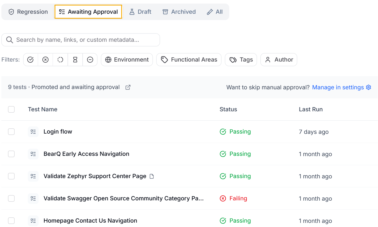Check the BearQ Early Access Navigation checkbox
This screenshot has height=227, width=378.
pyautogui.click(x=11, y=154)
